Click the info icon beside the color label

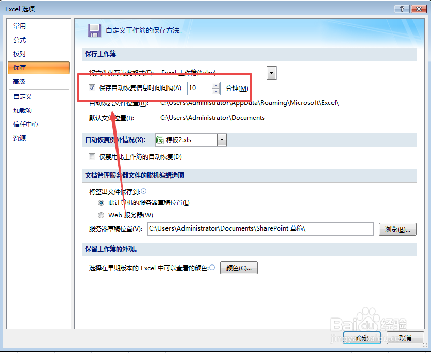tap(212, 267)
